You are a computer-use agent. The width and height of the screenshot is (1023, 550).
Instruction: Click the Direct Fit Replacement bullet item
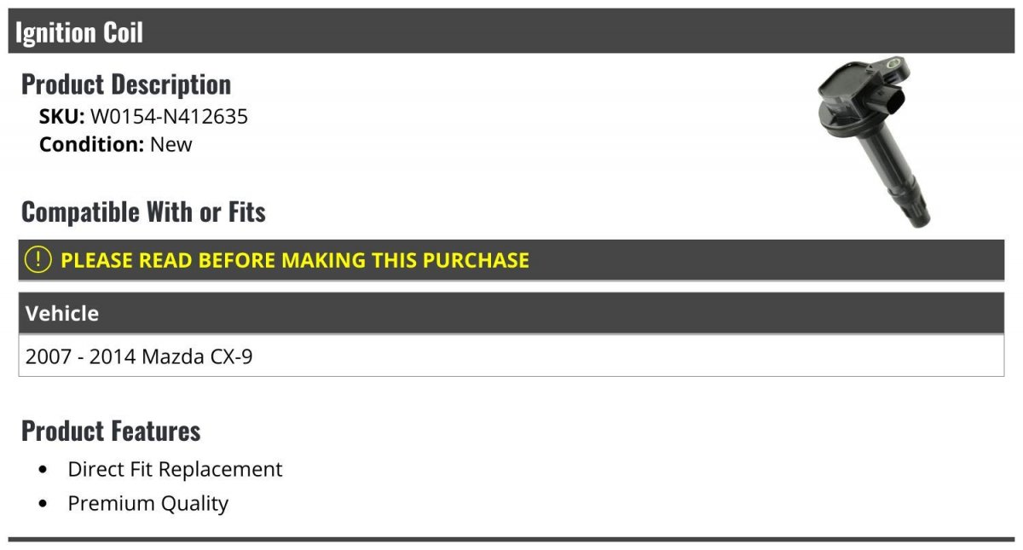[175, 469]
